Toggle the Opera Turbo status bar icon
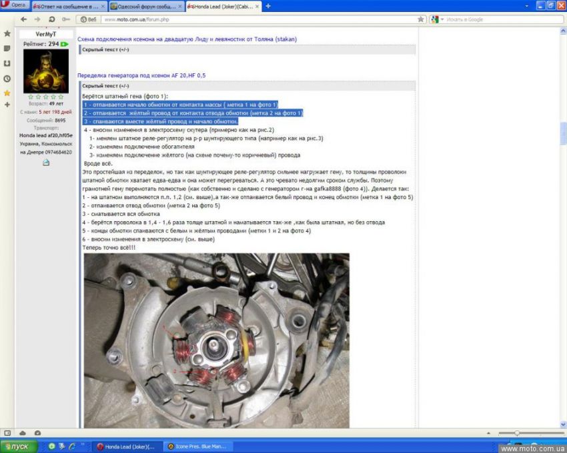 click(37, 433)
